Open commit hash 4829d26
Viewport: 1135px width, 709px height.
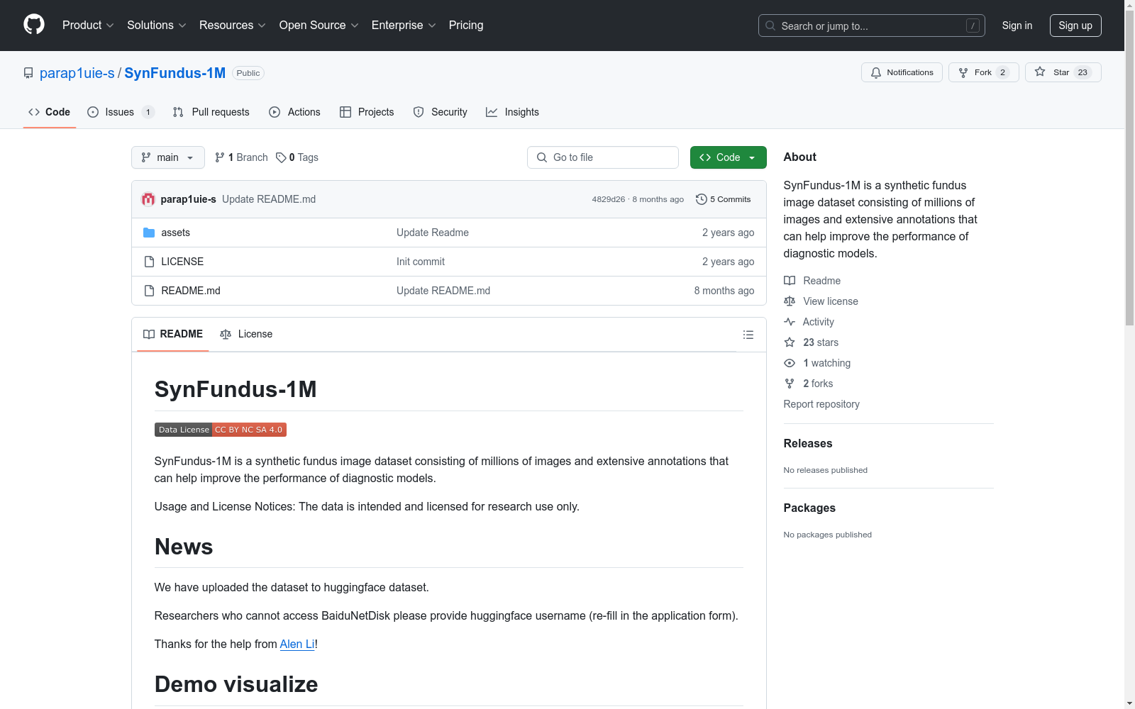pos(609,199)
